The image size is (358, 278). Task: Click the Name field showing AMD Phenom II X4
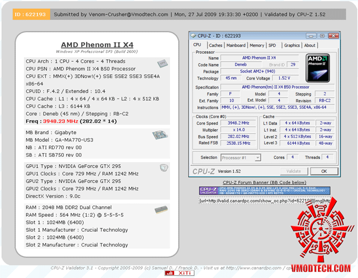(260, 58)
